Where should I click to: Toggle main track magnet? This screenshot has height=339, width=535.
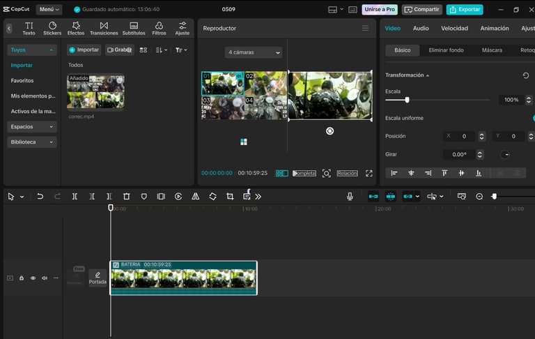373,197
